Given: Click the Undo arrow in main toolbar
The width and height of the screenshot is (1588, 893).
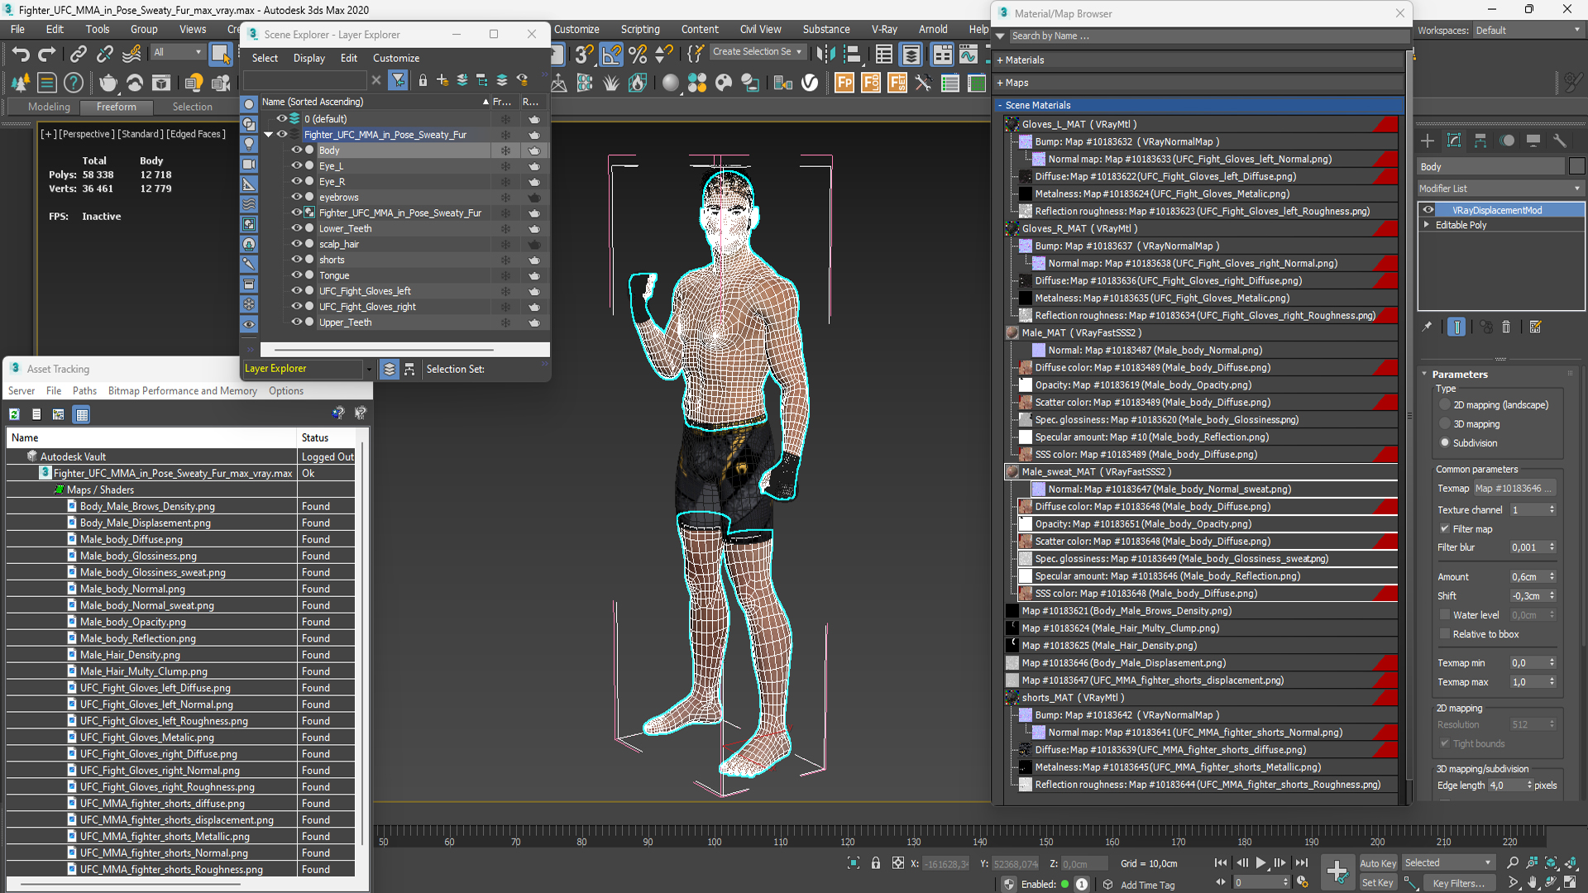Looking at the screenshot, I should click(21, 55).
